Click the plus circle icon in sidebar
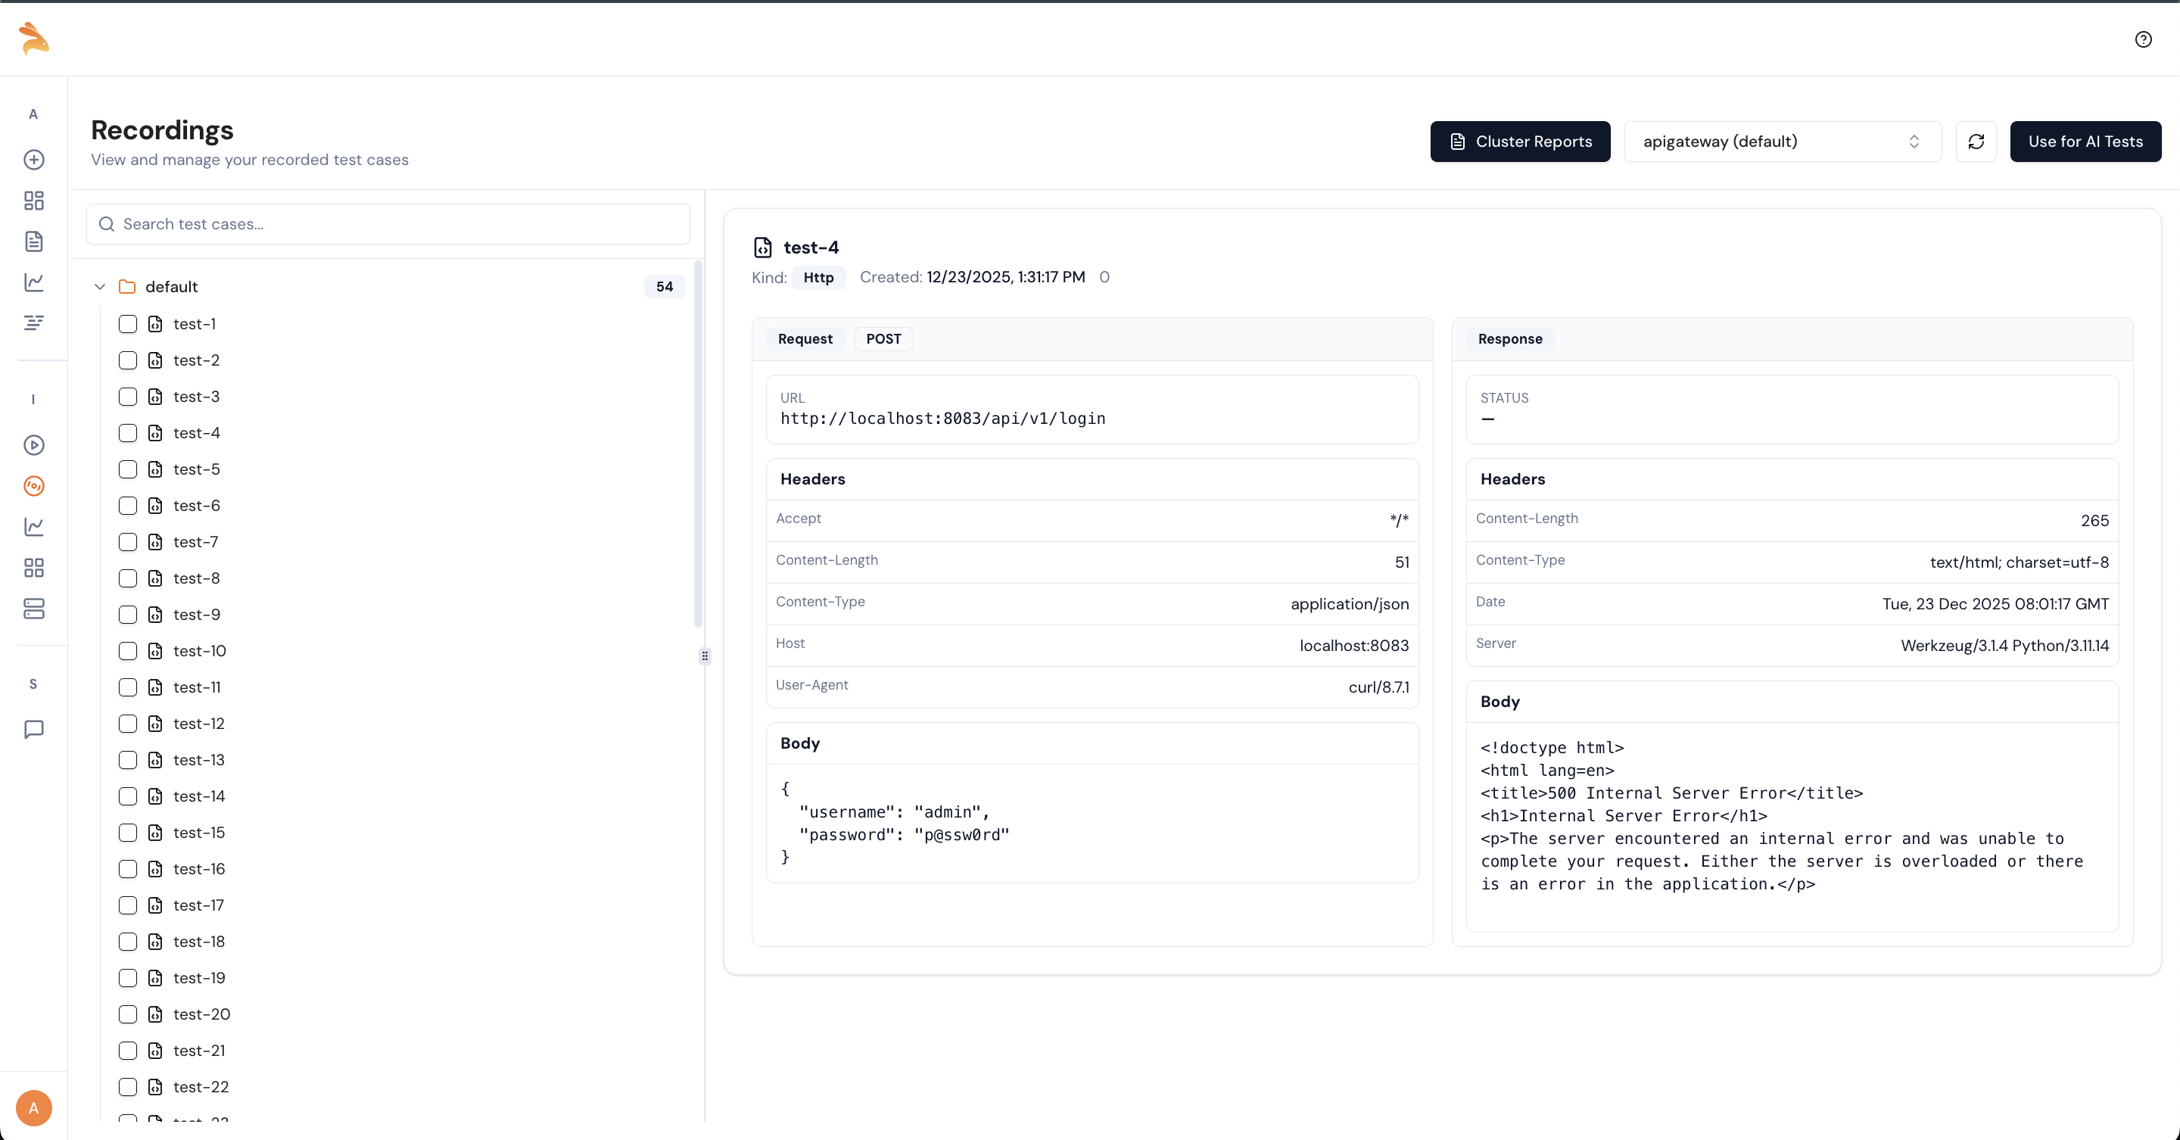Viewport: 2180px width, 1140px height. [34, 159]
